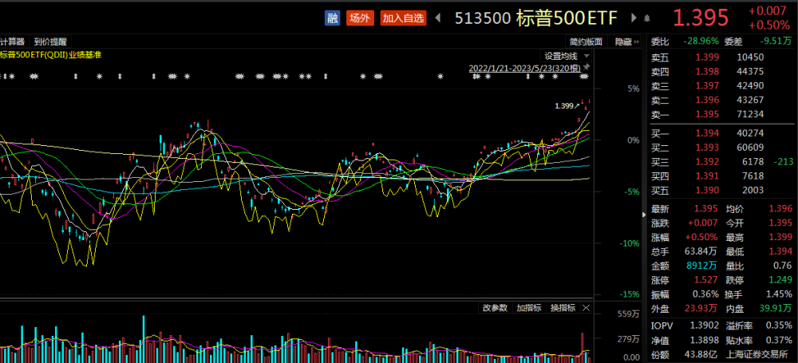The width and height of the screenshot is (798, 363).
Task: Select the 卖四 ask row at 1.398
Action: pos(721,71)
